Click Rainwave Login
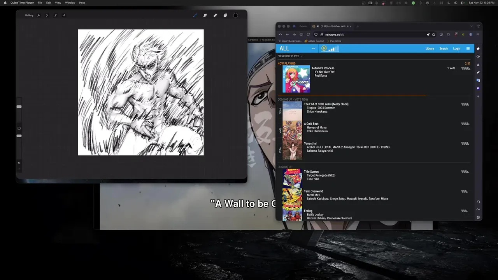The width and height of the screenshot is (498, 280). (x=456, y=49)
